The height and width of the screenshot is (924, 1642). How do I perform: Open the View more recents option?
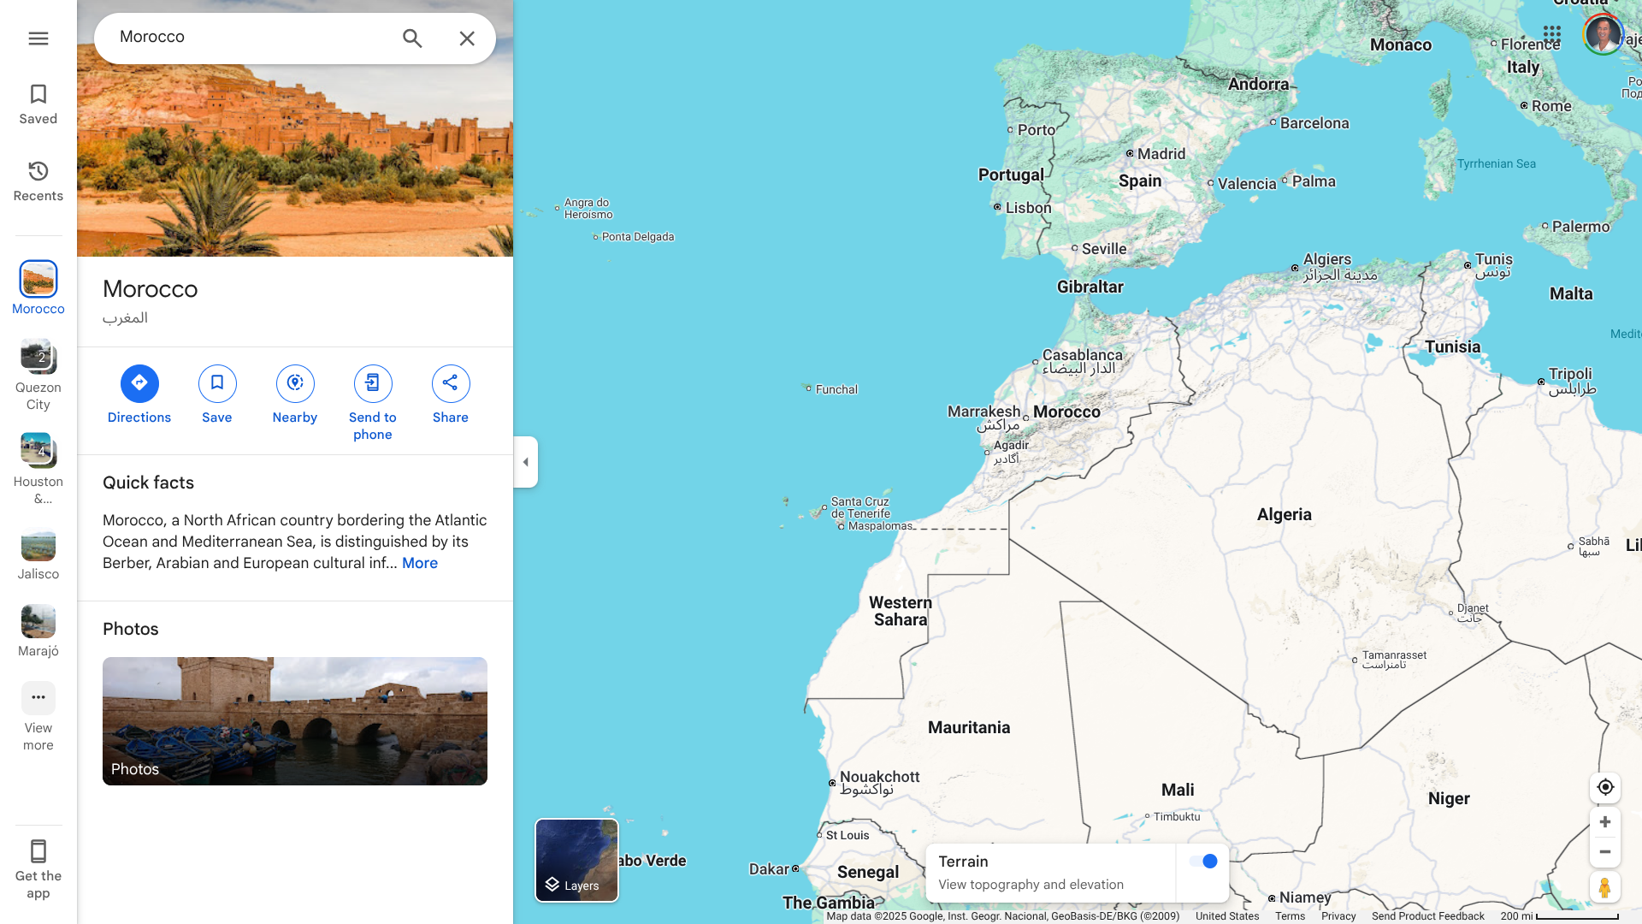click(x=38, y=717)
